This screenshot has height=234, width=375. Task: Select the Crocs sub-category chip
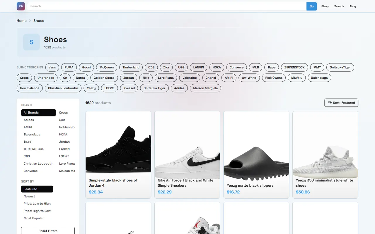coord(24,78)
